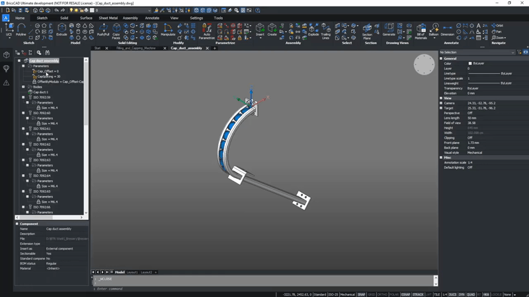Toggle STRACK in the status bar
The width and height of the screenshot is (529, 297).
click(418, 294)
